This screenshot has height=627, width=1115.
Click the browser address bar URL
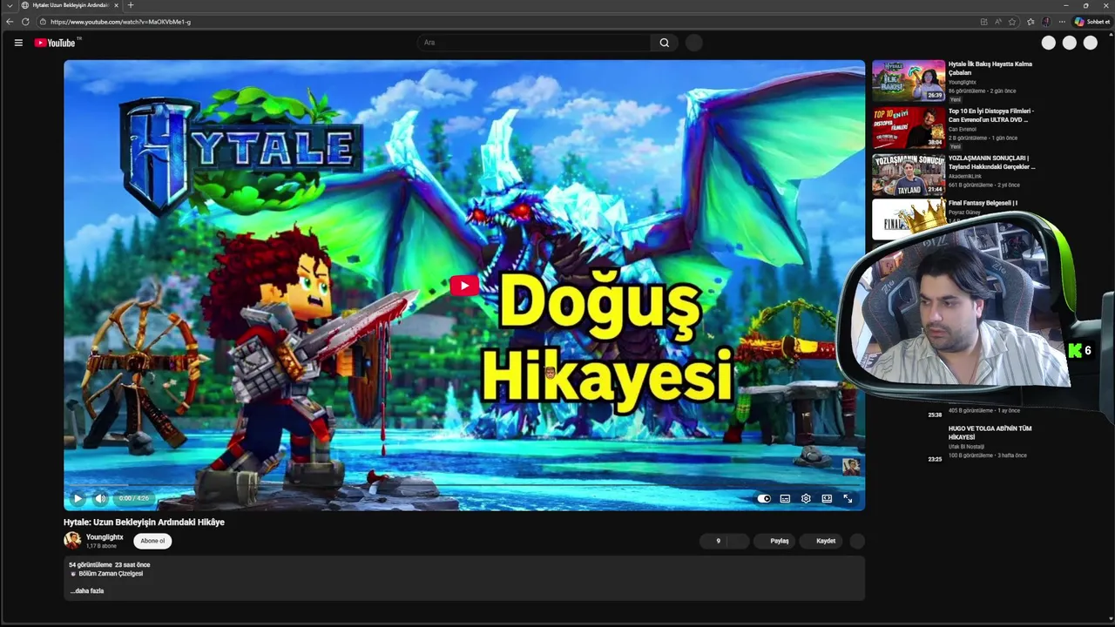point(120,22)
